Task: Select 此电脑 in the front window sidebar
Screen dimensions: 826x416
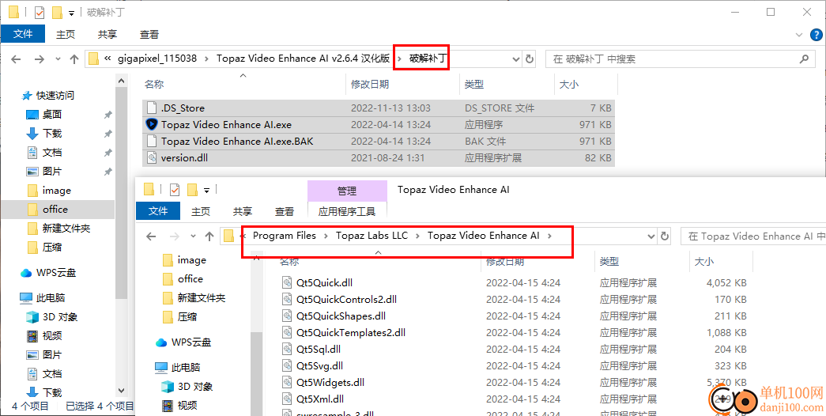Action: click(185, 367)
